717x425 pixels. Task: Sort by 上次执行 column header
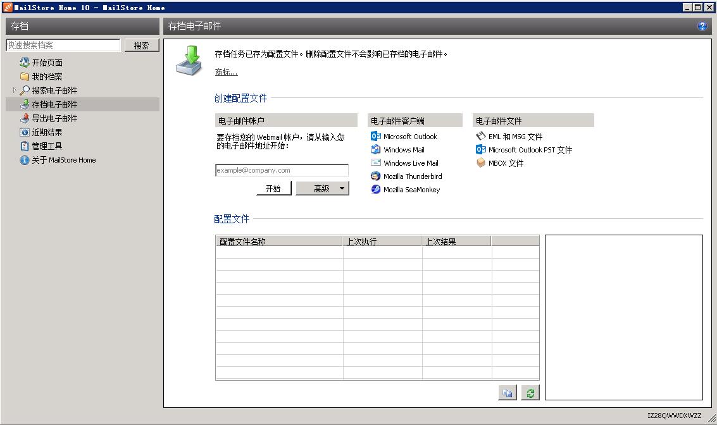(382, 242)
